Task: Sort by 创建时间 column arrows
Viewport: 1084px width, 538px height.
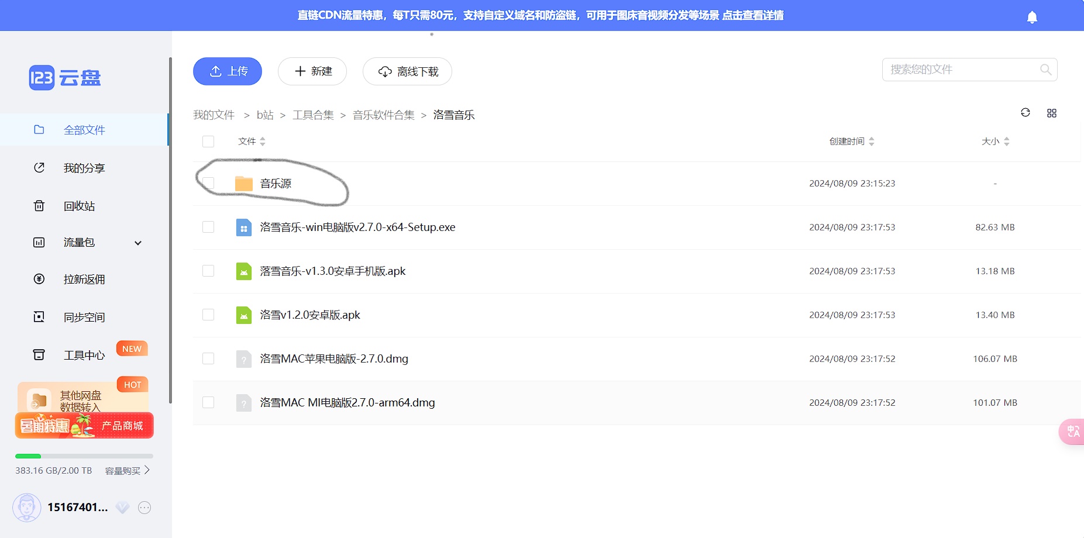Action: coord(872,142)
